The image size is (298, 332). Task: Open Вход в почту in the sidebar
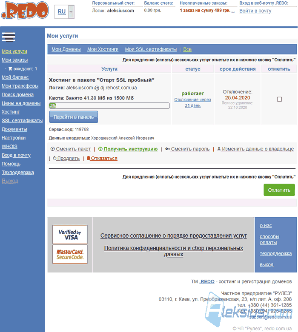pos(16,155)
